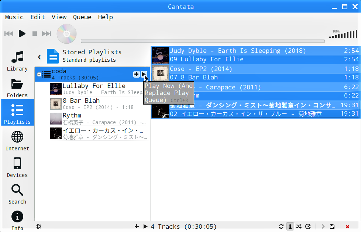
Task: Select '09 Lullaby For Ellie' in the queue
Action: click(x=255, y=59)
